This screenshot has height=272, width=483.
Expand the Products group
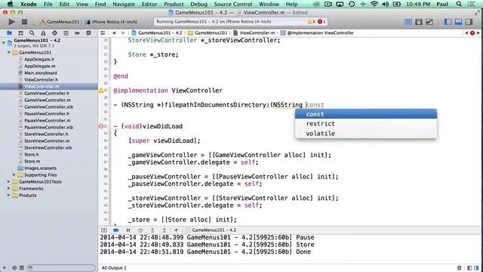coord(9,195)
